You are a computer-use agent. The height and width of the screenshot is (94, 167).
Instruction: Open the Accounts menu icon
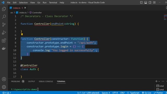coord(4,79)
